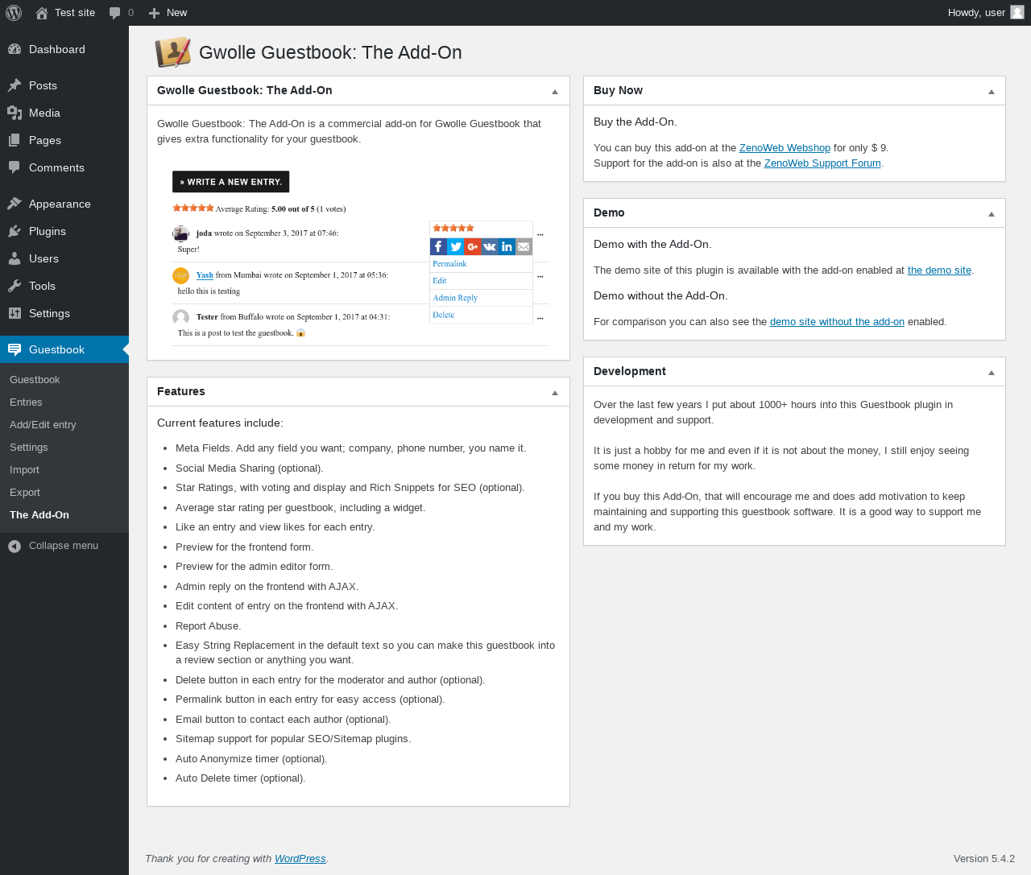Open the ZenoWeb Webshop link

point(785,147)
